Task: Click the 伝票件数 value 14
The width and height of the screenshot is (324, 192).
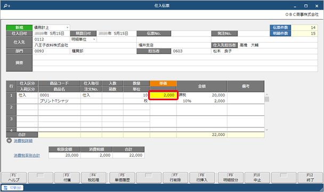Action: click(304, 28)
